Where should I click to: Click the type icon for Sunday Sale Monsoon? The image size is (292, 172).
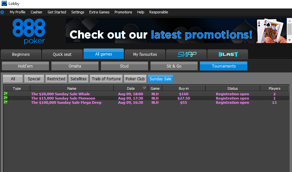(x=5, y=98)
